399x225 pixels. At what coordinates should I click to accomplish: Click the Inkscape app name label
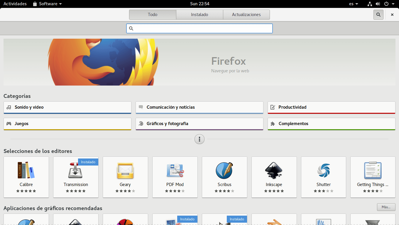[x=274, y=185]
